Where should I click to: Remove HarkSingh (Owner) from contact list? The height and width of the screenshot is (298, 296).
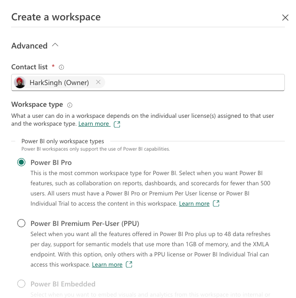[98, 82]
